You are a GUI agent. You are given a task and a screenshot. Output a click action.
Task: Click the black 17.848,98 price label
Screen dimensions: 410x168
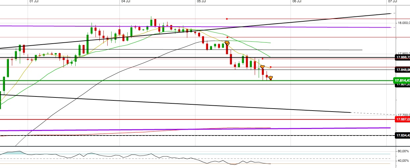pos(402,70)
